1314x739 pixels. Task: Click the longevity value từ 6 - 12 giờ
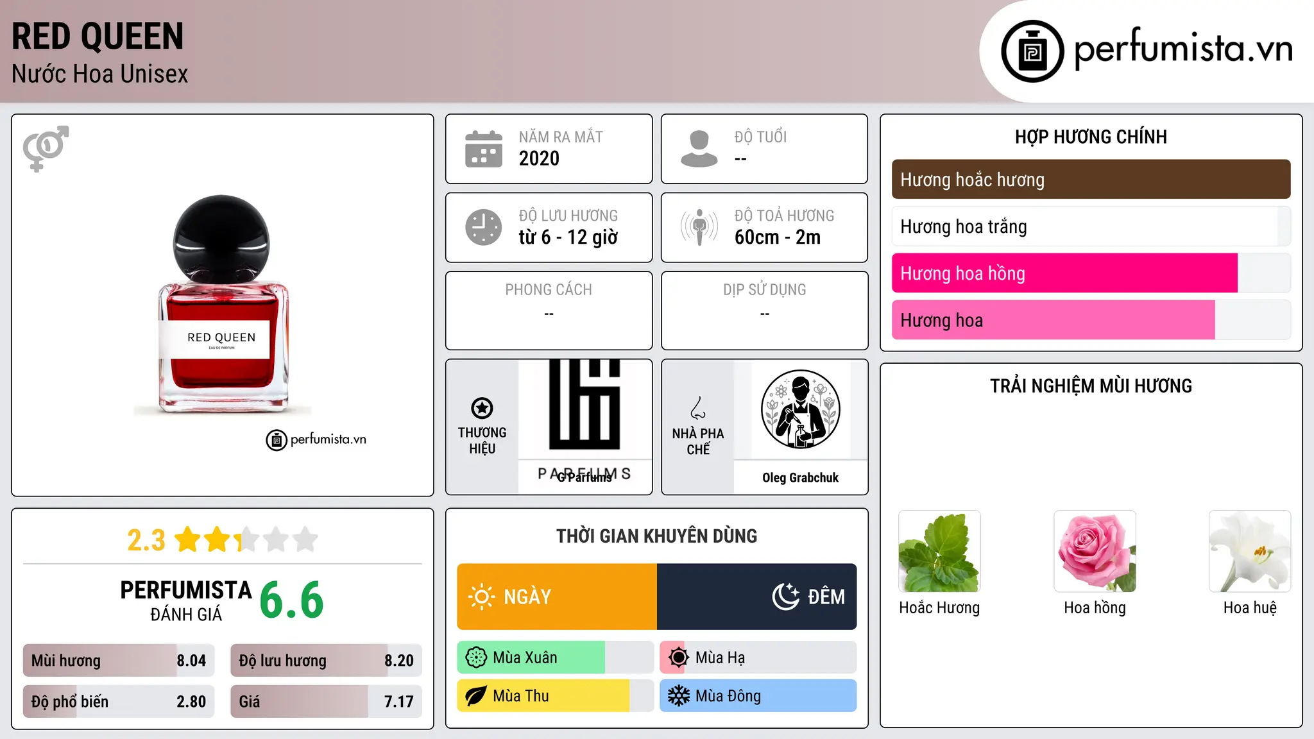(568, 237)
